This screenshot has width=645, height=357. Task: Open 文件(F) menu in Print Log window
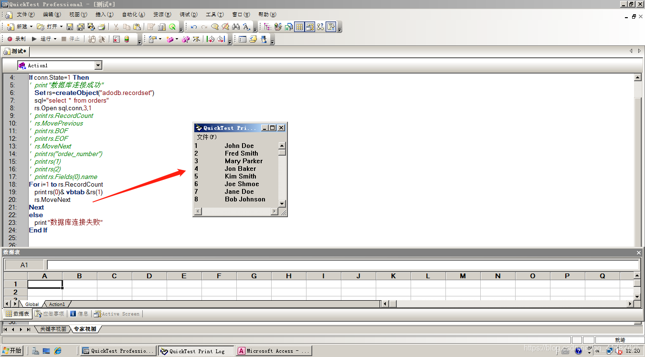207,137
